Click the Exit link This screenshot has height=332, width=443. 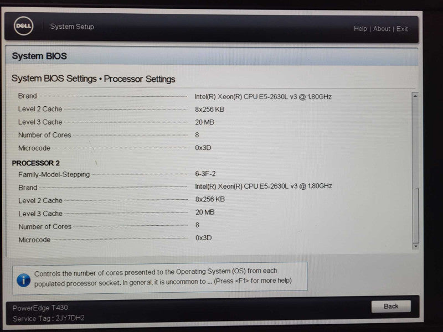coord(402,29)
